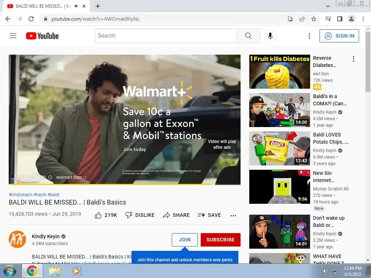371x278 pixels.
Task: Open Chrome three-dot menu
Action: coord(363,19)
